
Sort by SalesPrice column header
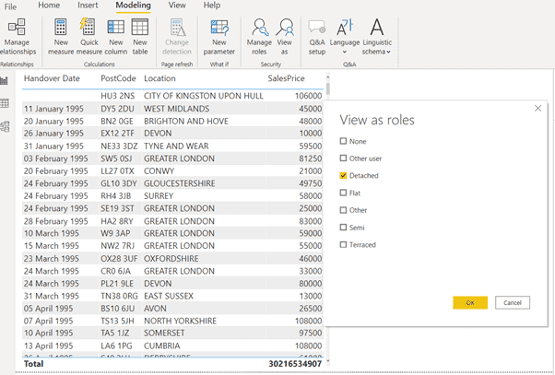click(286, 78)
